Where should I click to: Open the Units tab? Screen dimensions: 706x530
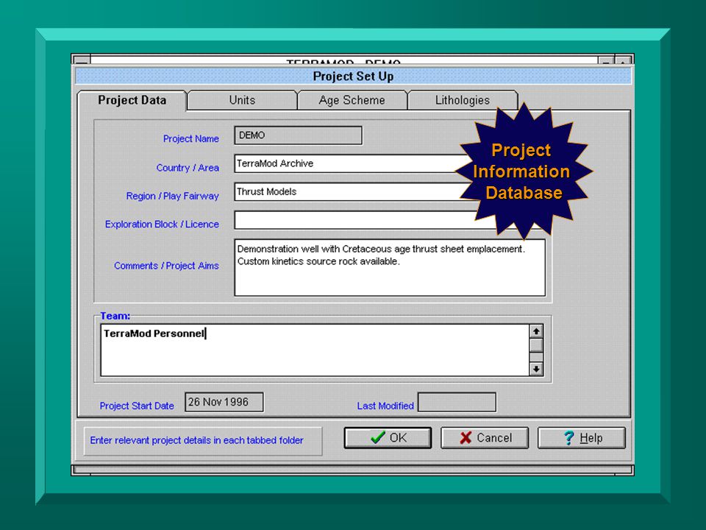click(242, 100)
